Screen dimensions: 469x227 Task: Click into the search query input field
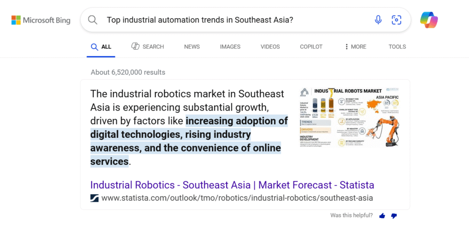[x=236, y=20]
